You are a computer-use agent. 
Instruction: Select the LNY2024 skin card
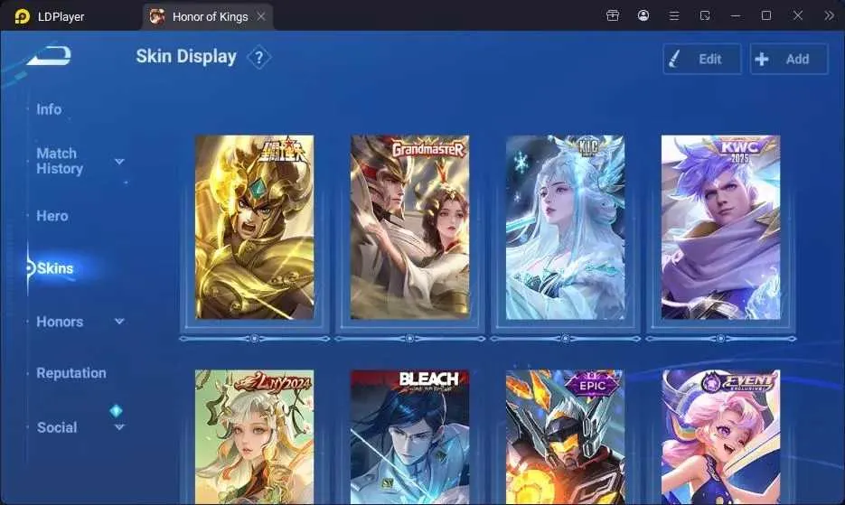pos(254,437)
